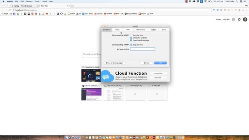Select the Start/Stop tab
The image size is (249, 140).
(107, 30)
